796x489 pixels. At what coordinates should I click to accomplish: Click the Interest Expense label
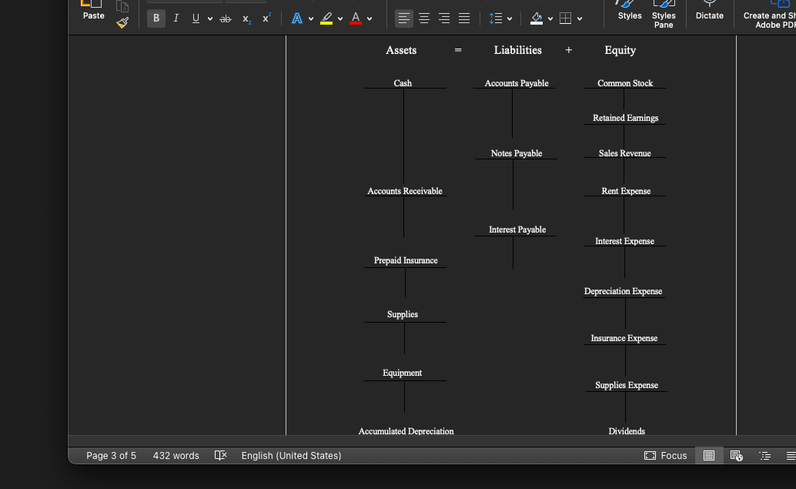point(624,241)
